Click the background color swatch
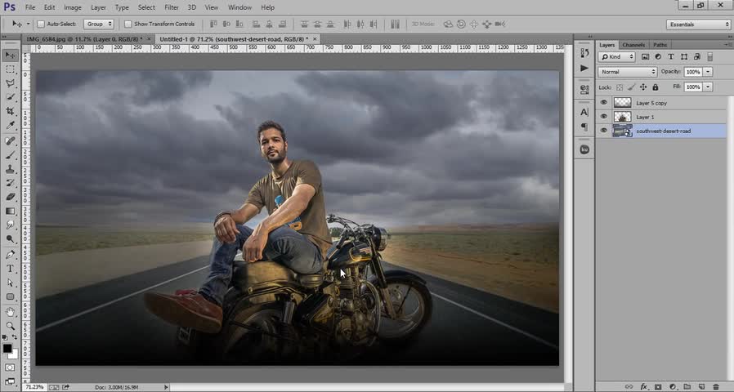The height and width of the screenshot is (392, 734). [15, 355]
